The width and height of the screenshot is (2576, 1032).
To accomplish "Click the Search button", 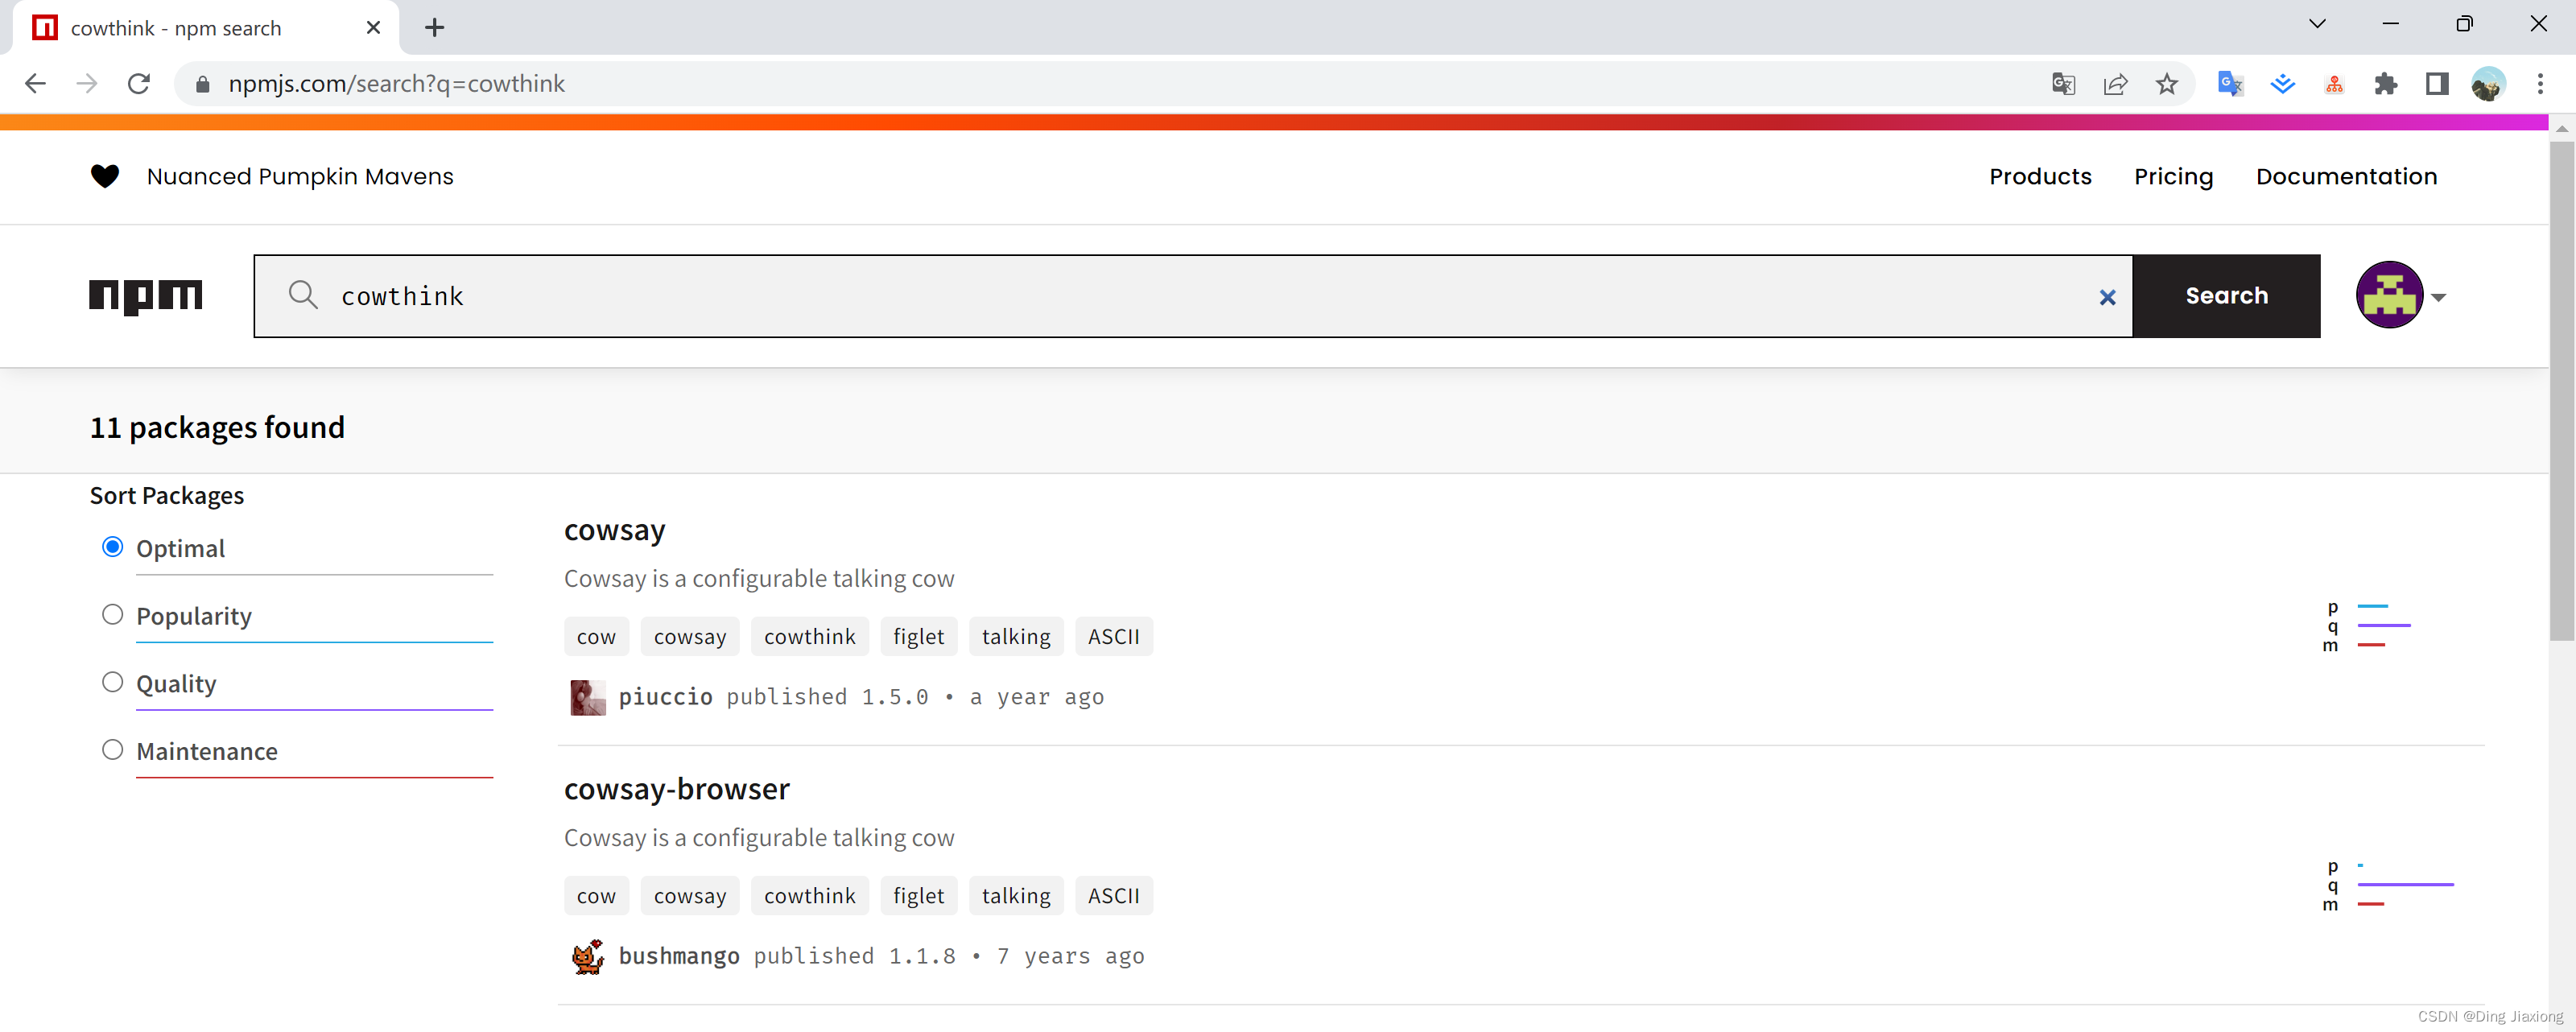I will tap(2226, 295).
